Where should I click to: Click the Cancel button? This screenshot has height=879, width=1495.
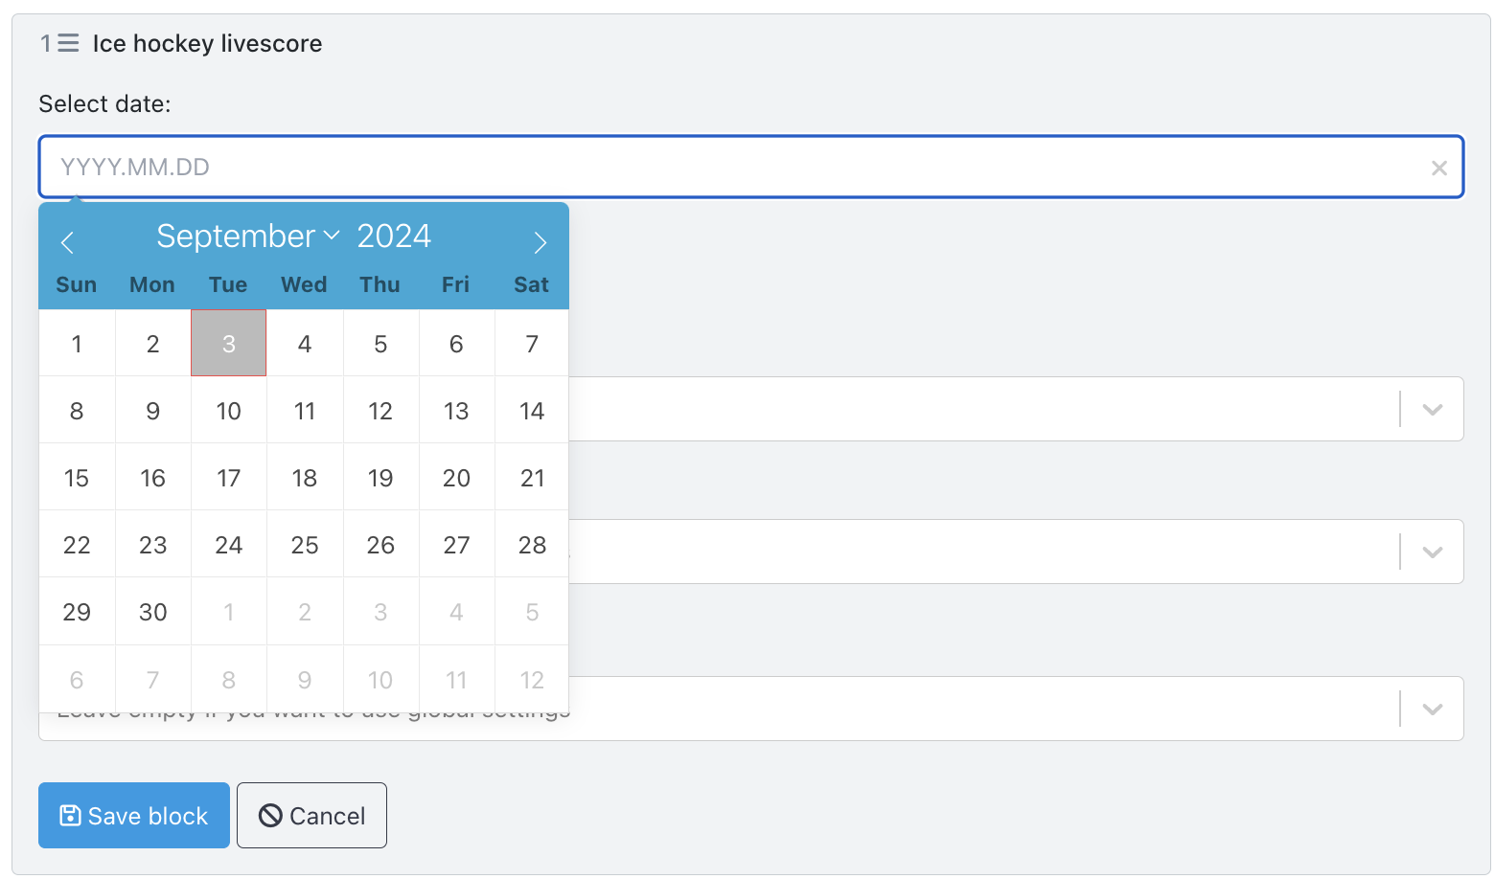coord(311,816)
